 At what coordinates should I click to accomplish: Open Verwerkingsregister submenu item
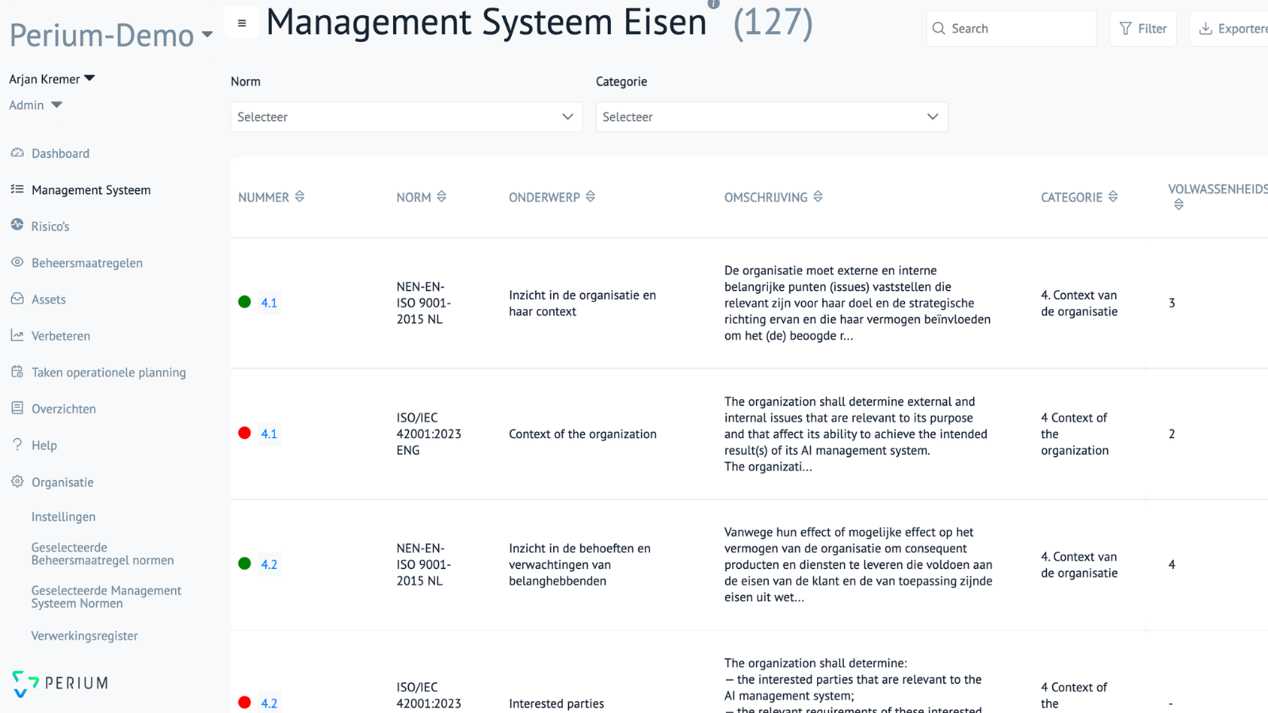pyautogui.click(x=85, y=635)
